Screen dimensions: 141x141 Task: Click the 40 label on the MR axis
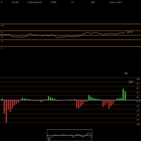coord(138,93)
